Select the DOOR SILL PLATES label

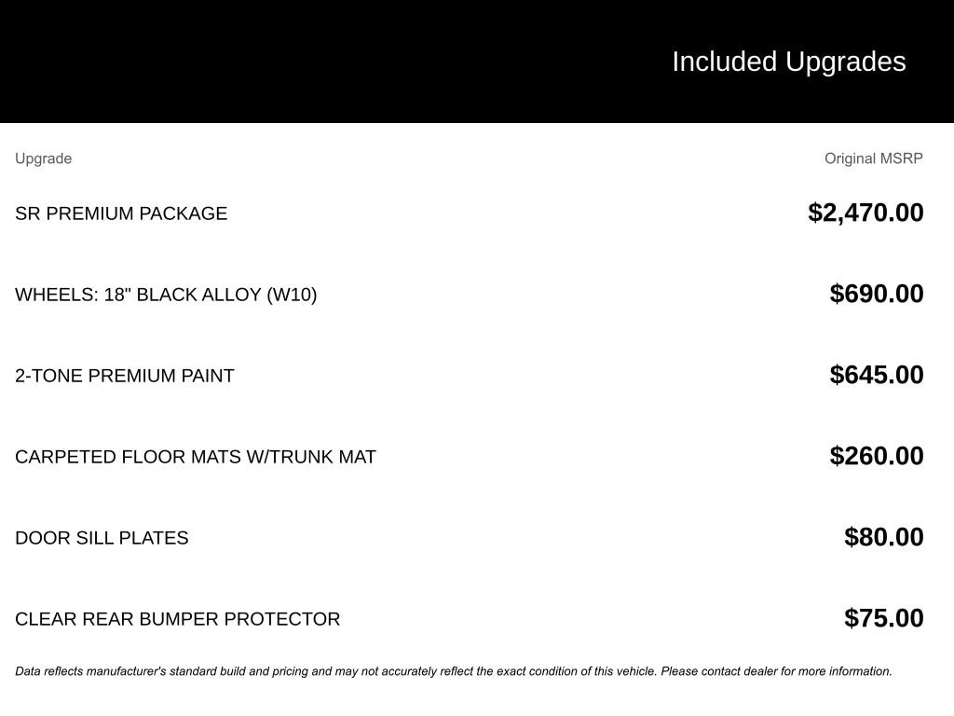(102, 538)
